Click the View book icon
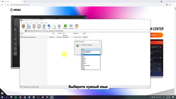The width and height of the screenshot is (176, 99). 39,26
